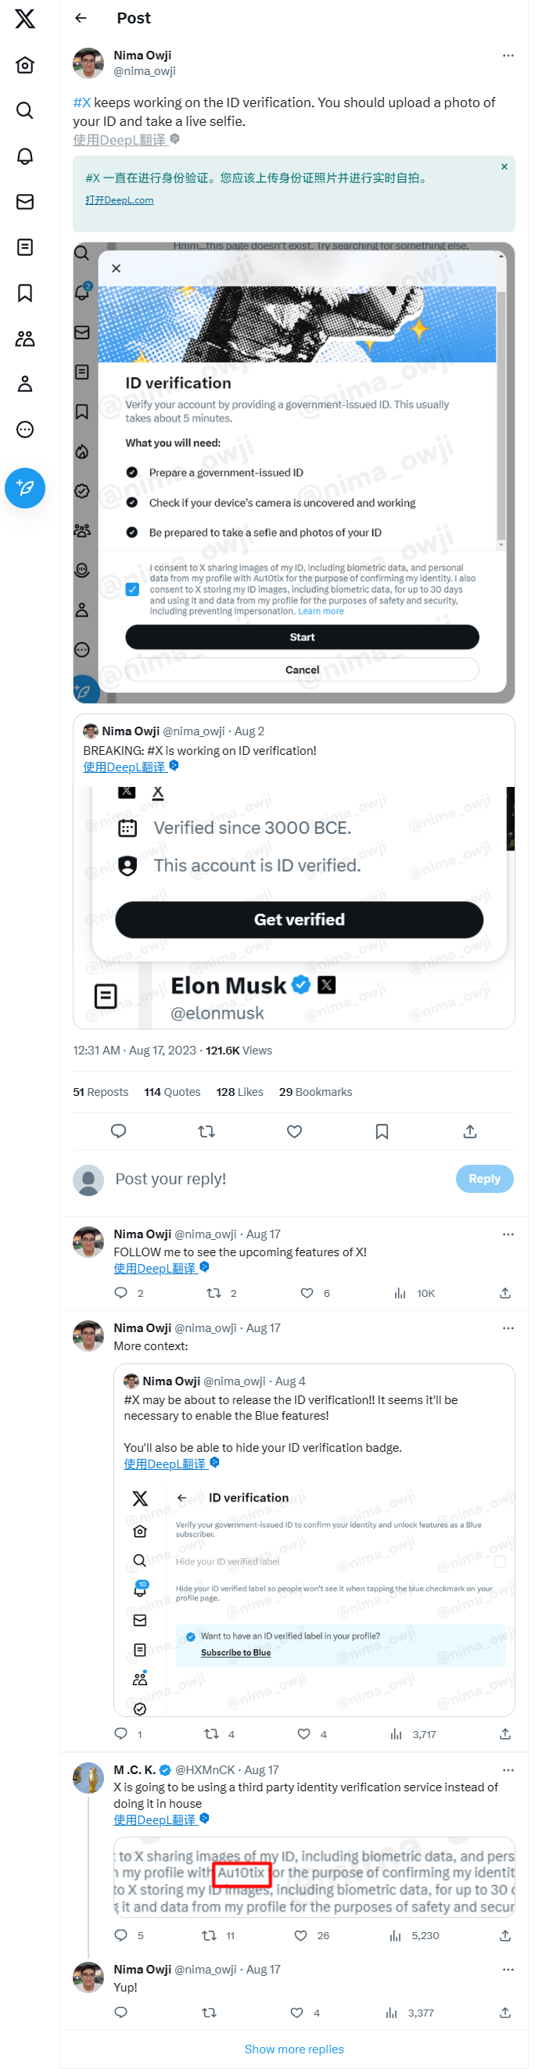Screen dimensions: 542x2069
Task: Click the Reply button
Action: [x=484, y=1179]
